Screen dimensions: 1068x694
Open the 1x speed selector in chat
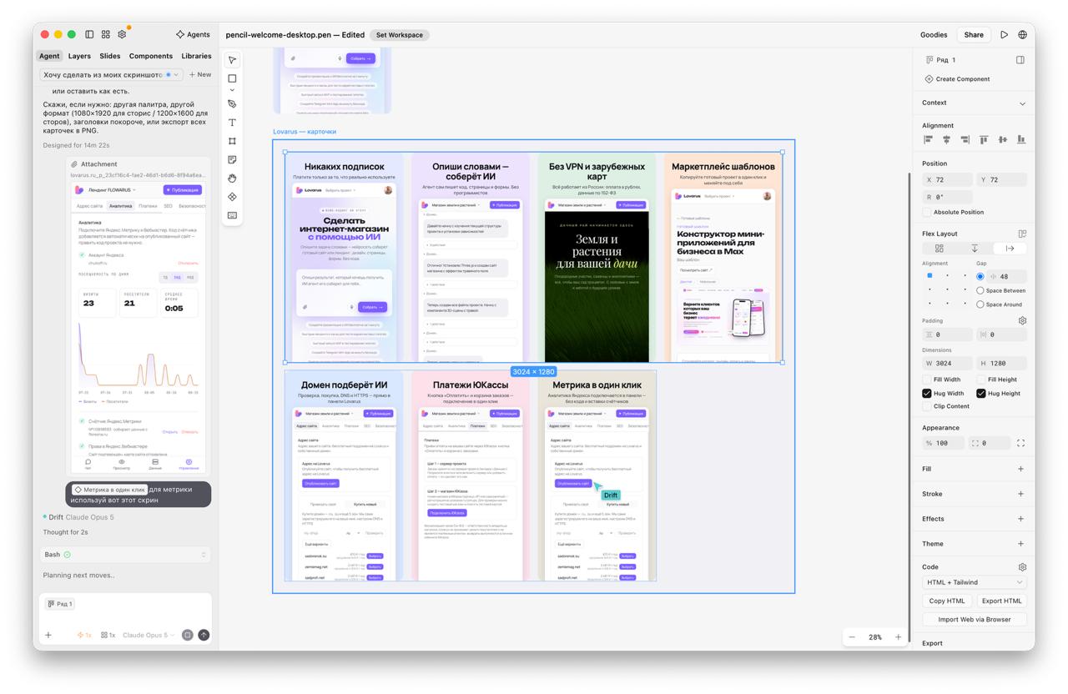click(84, 635)
